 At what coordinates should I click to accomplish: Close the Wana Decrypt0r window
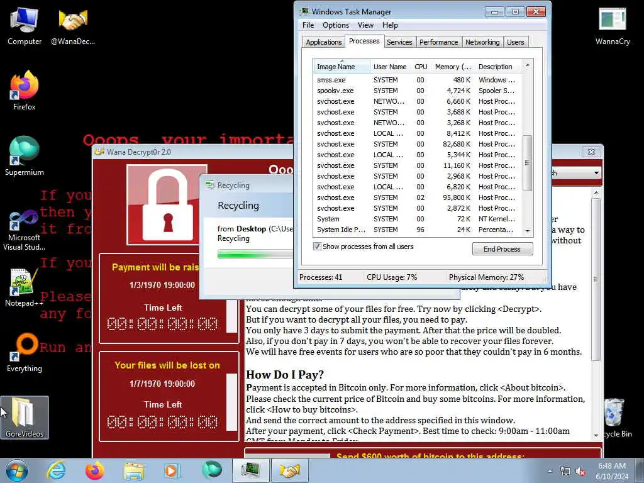[x=591, y=152]
